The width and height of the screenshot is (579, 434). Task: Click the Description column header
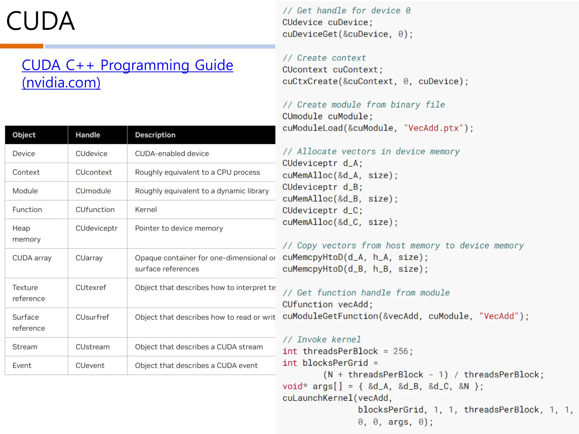(x=155, y=135)
